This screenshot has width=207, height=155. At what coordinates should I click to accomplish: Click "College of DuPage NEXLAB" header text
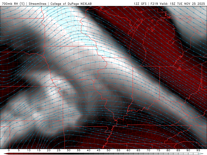[71, 4]
